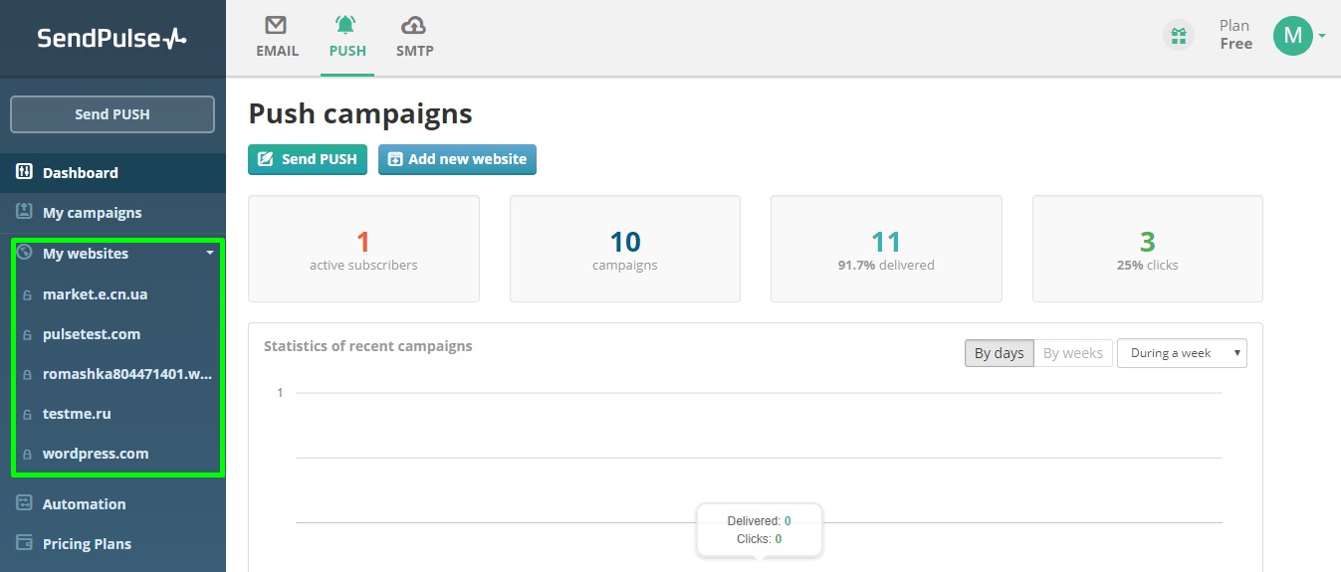Select testme.ru website
Viewport: 1341px width, 572px height.
point(77,414)
